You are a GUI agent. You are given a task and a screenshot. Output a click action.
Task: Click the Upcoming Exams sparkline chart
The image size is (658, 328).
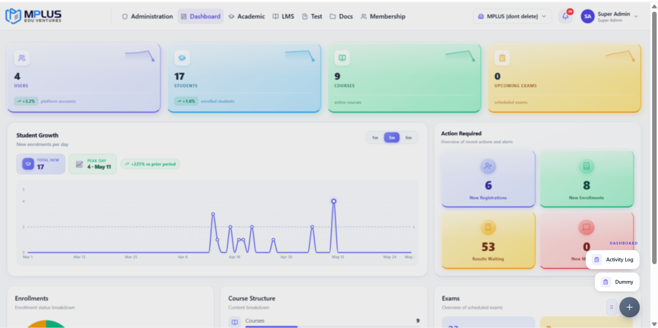(620, 56)
